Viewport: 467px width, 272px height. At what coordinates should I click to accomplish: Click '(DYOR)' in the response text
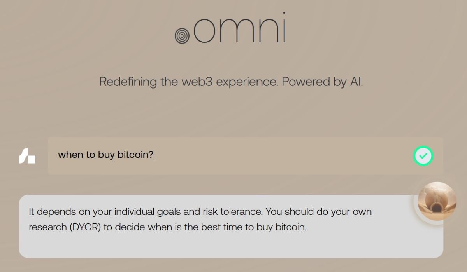click(86, 227)
